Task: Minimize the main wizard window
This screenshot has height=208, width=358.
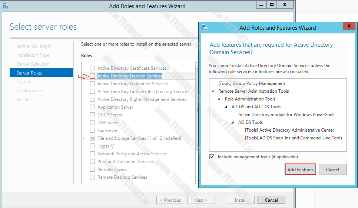Action: point(261,5)
